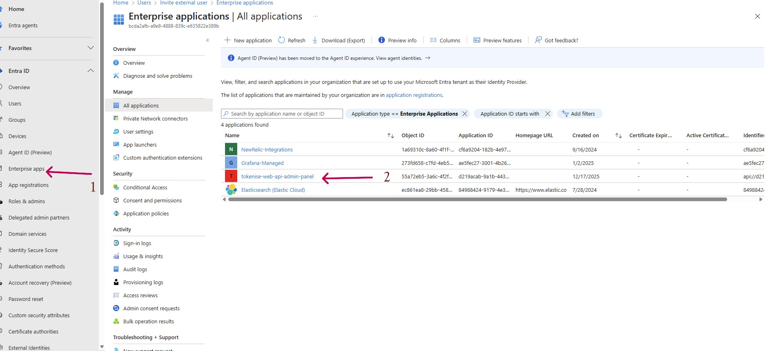Click the Home breadcrumb link
This screenshot has height=351, width=767.
121,3
